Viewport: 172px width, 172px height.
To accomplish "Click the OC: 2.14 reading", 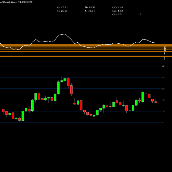I will (x=118, y=8).
